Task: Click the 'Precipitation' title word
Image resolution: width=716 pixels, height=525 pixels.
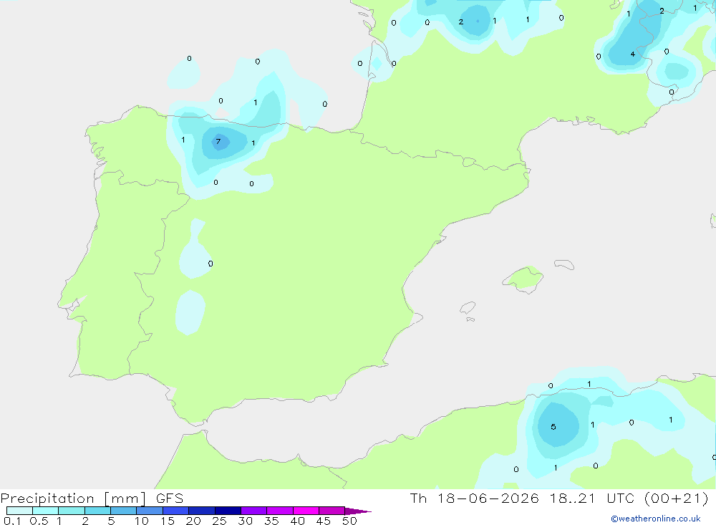Action: tap(47, 498)
